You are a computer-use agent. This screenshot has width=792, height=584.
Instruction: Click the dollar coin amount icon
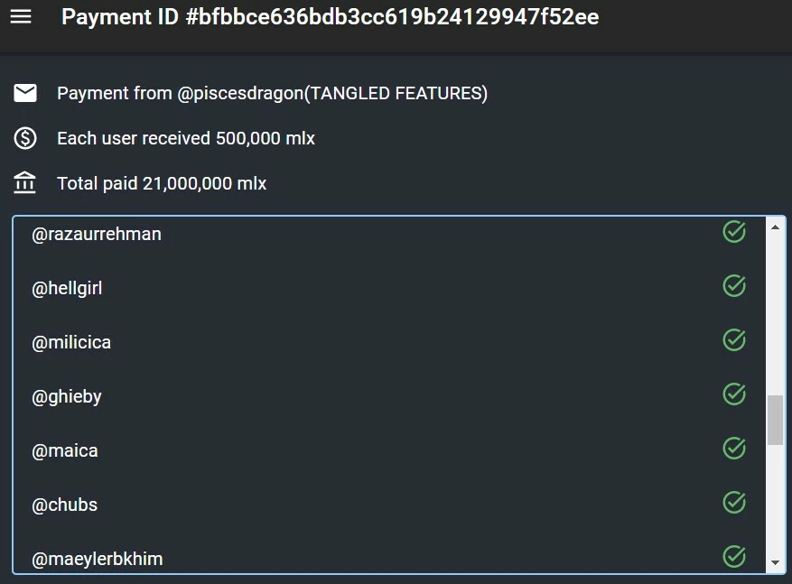pyautogui.click(x=24, y=138)
